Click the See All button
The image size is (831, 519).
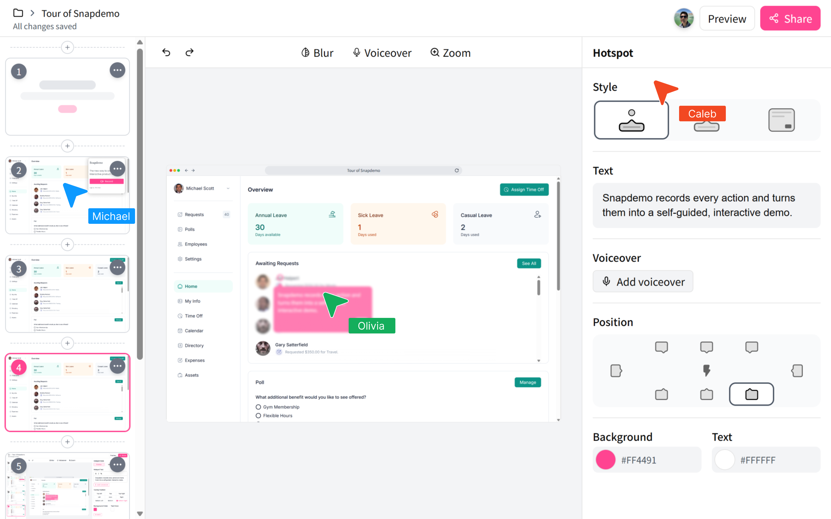(529, 263)
